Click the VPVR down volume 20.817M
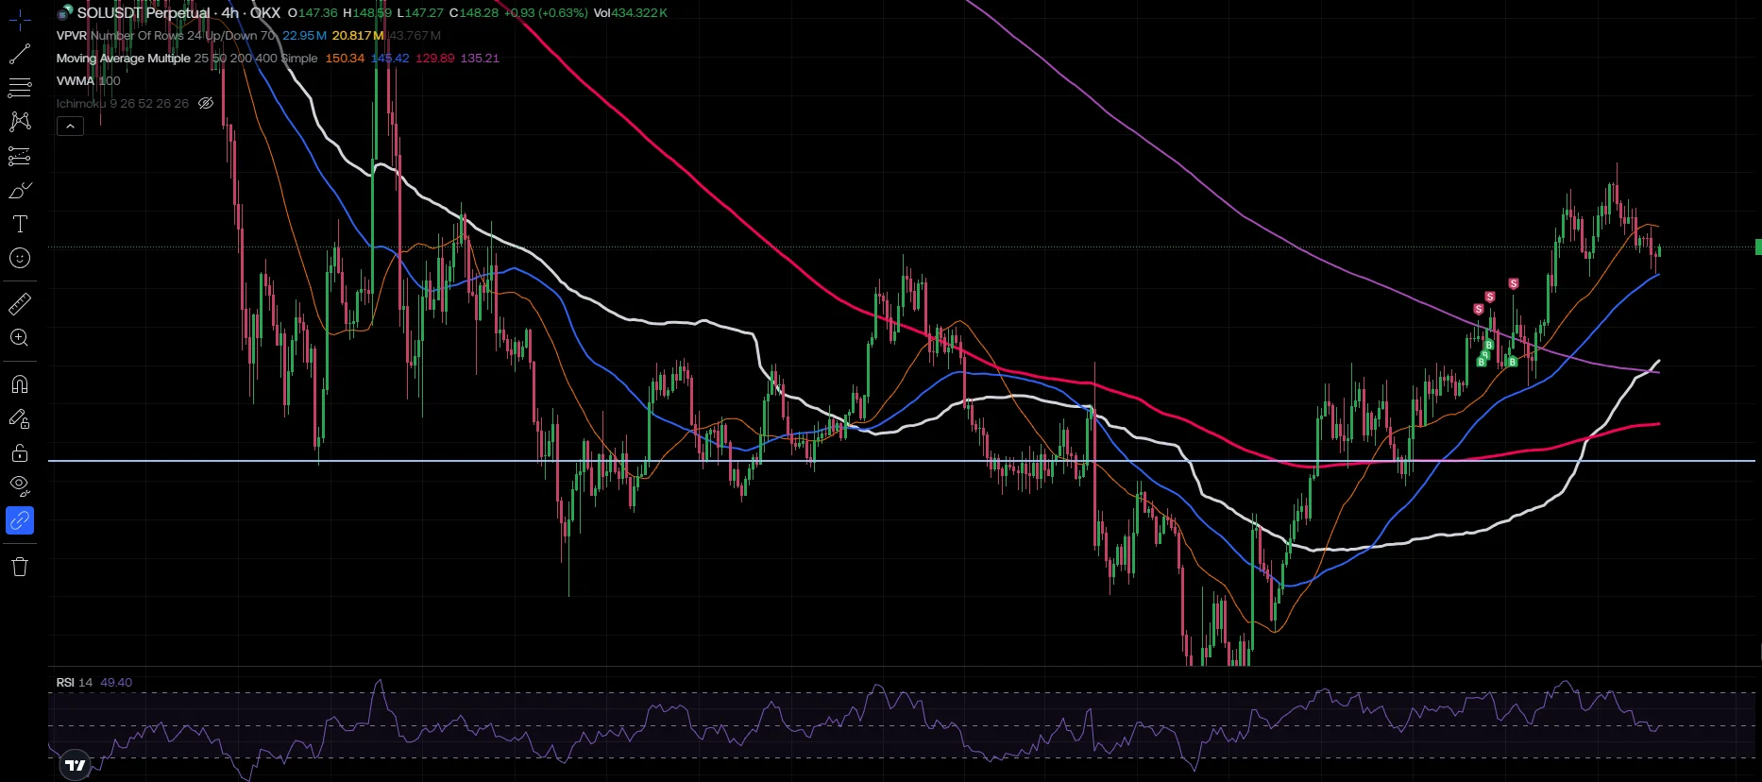1762x782 pixels. click(x=358, y=35)
